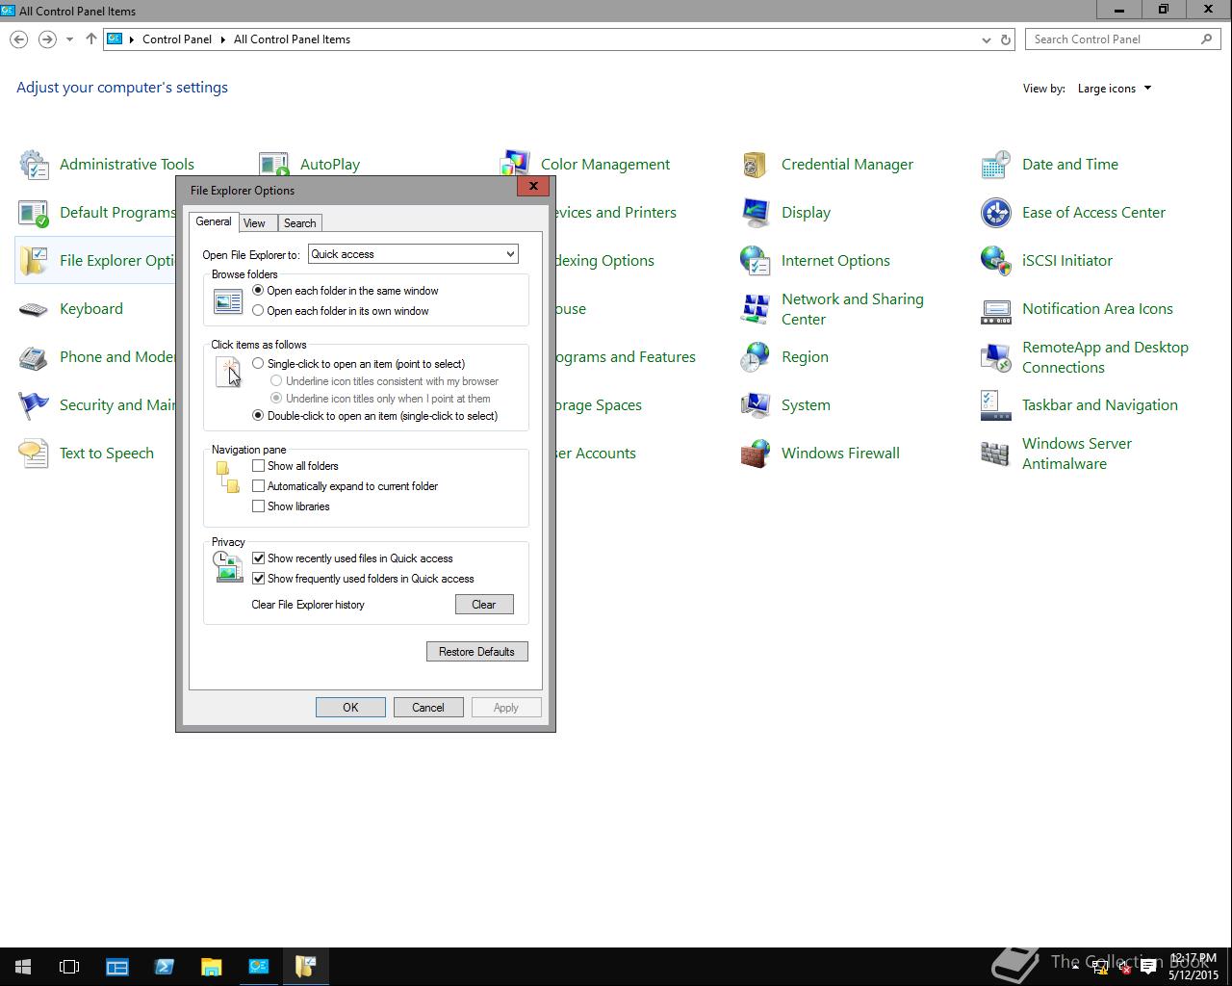Open the recent locations dropdown arrow
This screenshot has width=1232, height=986.
(69, 39)
